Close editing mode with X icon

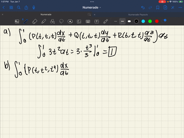click(x=173, y=8)
